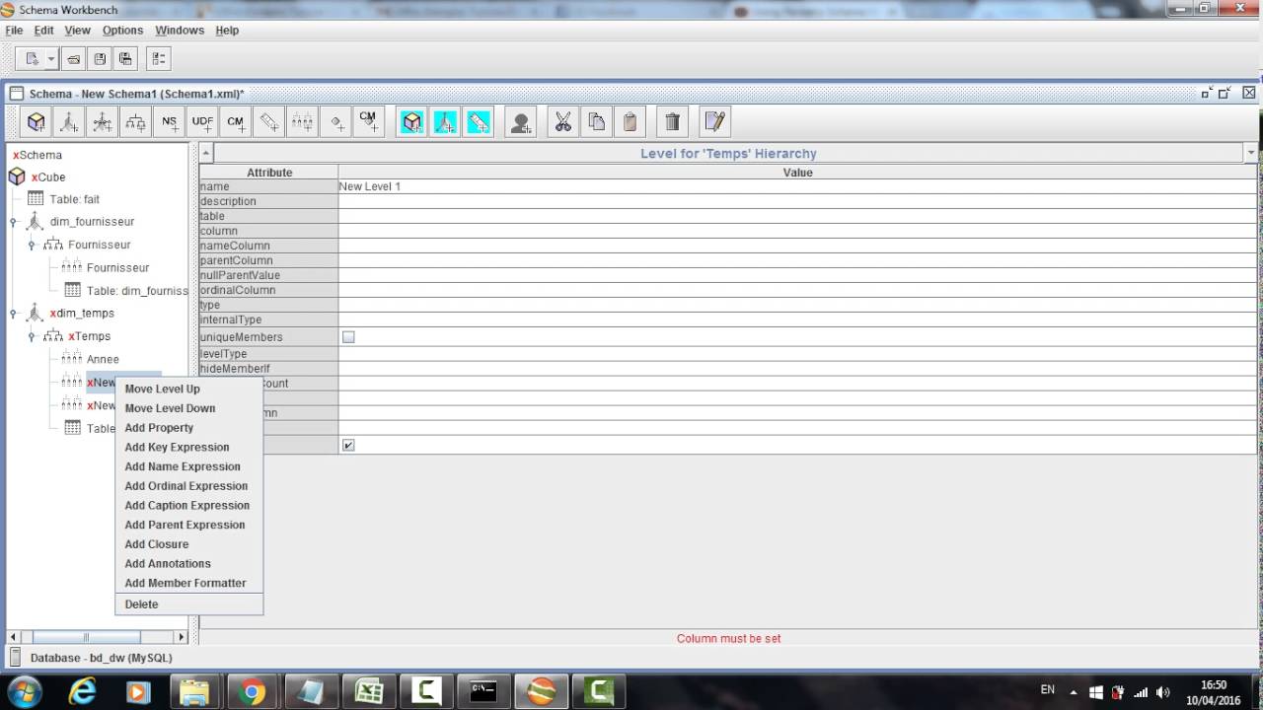Open the Options menu
This screenshot has height=710, width=1263.
point(122,31)
